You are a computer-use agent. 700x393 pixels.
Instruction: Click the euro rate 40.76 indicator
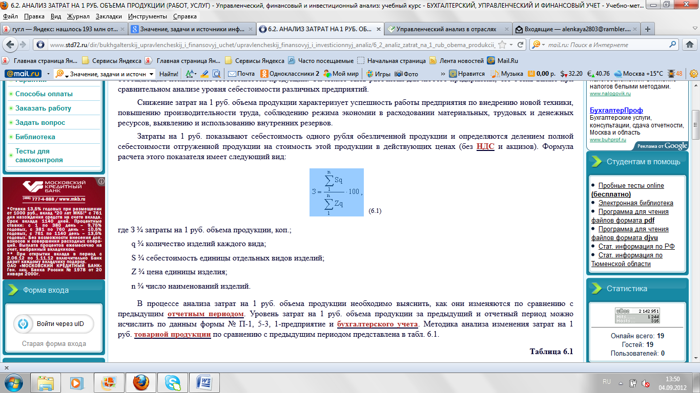[598, 74]
